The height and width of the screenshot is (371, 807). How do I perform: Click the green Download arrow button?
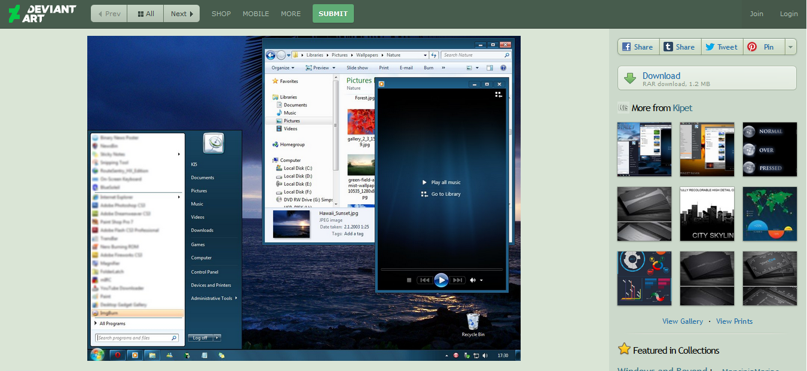[x=629, y=78]
